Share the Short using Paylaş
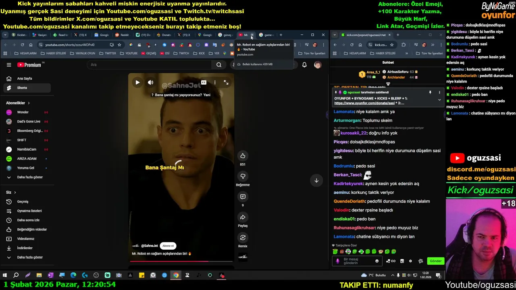Screen dimensions: 516x290 (x=243, y=217)
